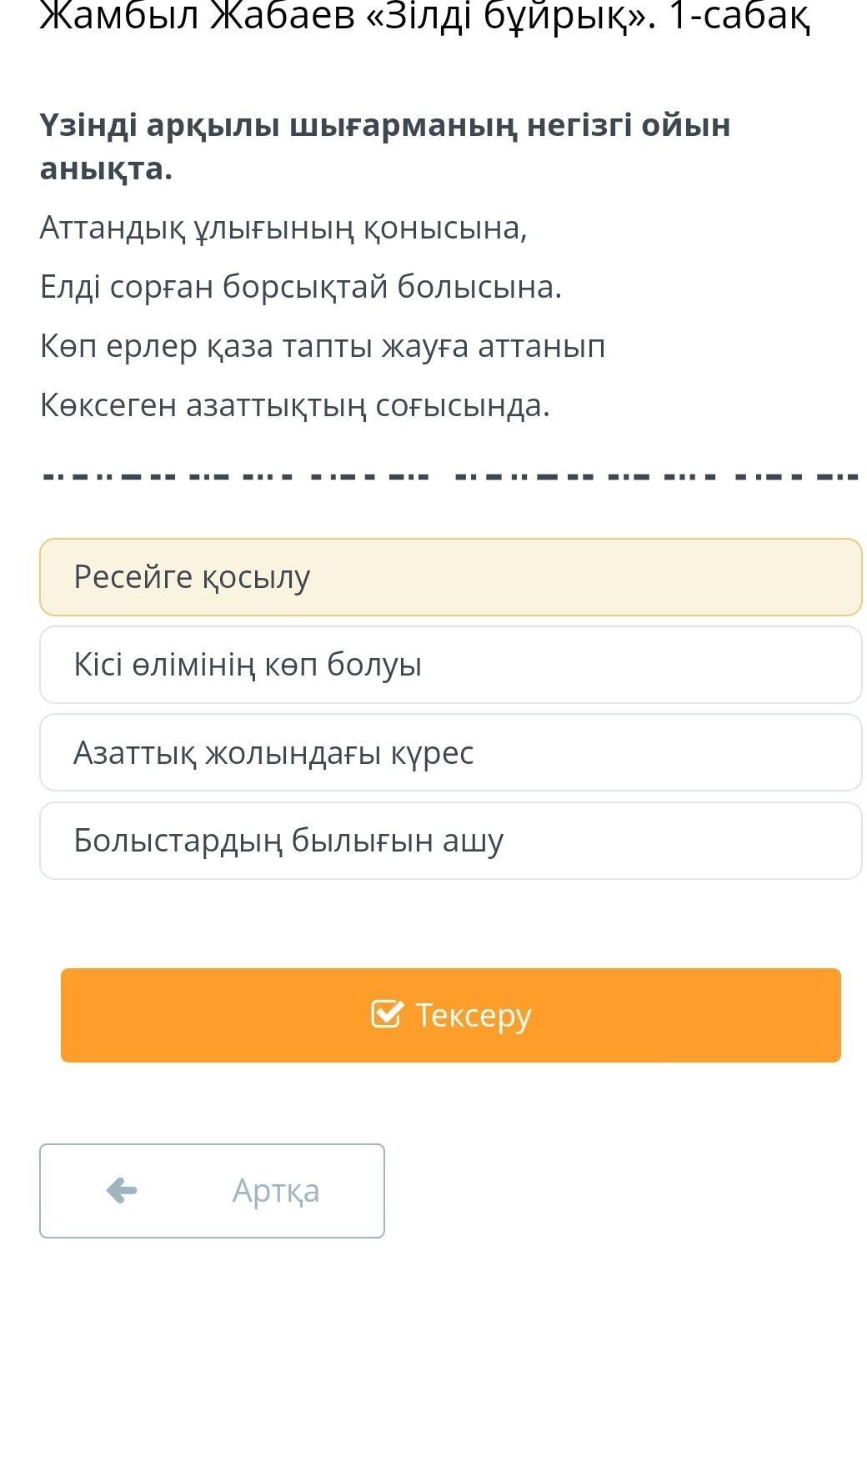Click the line "Көп ерлер қаза тапты жауға аттанып"
Screen dimensions: 867x1477
pyautogui.click(x=323, y=346)
